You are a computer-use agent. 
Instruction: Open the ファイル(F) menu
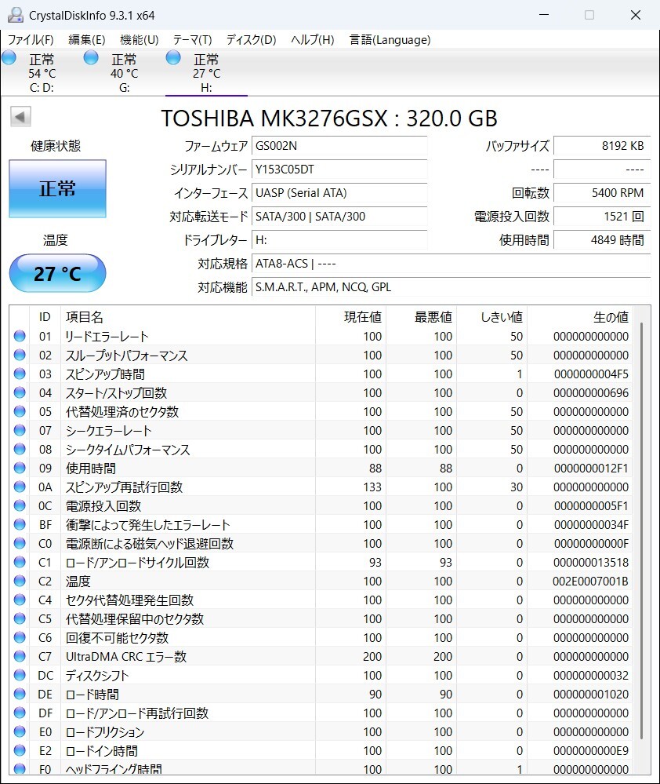pos(31,39)
